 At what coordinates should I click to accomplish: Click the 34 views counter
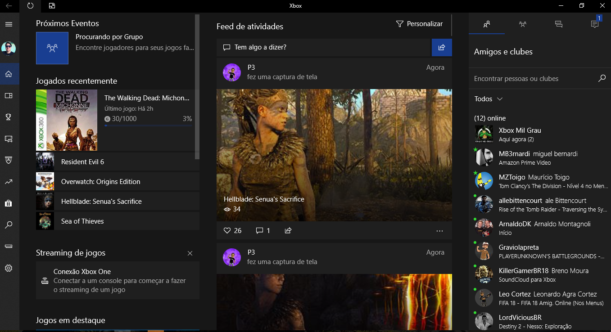(x=232, y=209)
